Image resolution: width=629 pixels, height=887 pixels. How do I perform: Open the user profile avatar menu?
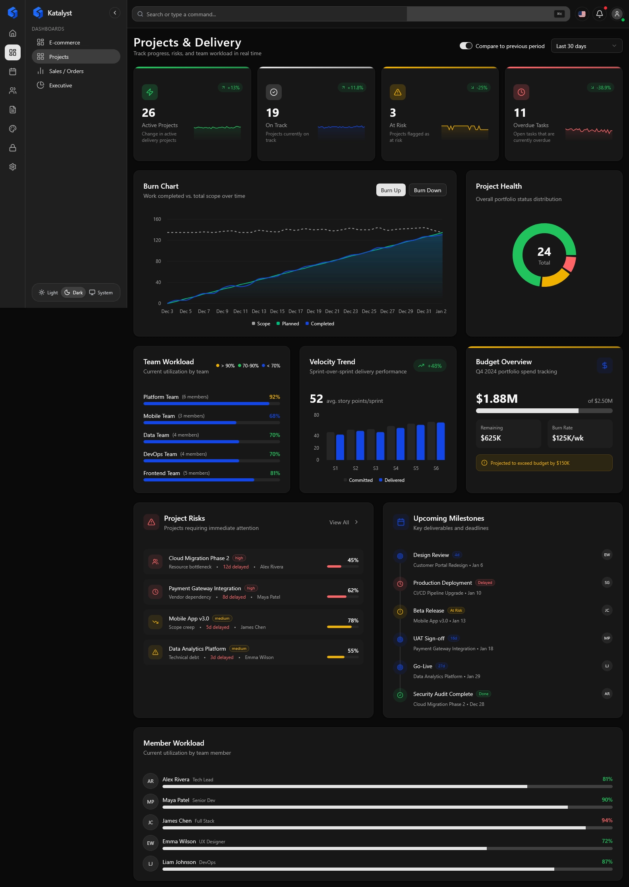[617, 14]
